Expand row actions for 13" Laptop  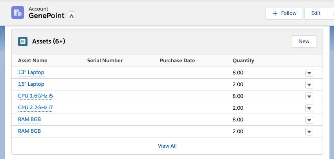[309, 73]
